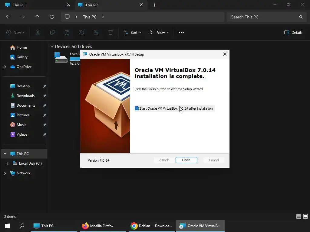Screen dimensions: 310x232
Task: Click the disabled Back button in the setup wizard
Action: 164,160
